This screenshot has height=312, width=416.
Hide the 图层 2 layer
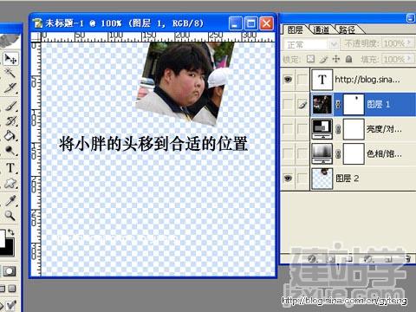pyautogui.click(x=288, y=179)
